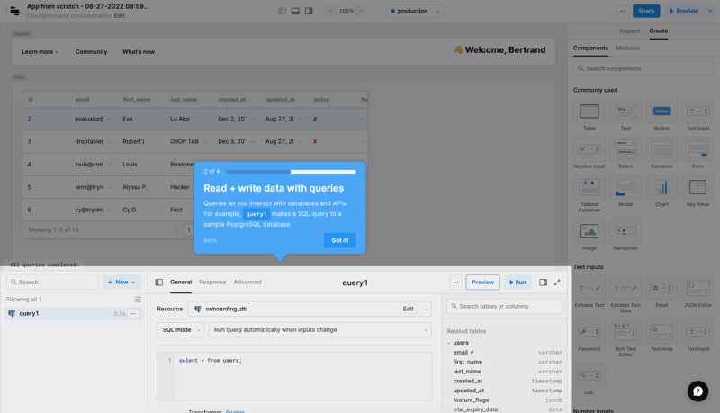Open the Advanced tab of query1
The image size is (720, 413).
pyautogui.click(x=247, y=283)
